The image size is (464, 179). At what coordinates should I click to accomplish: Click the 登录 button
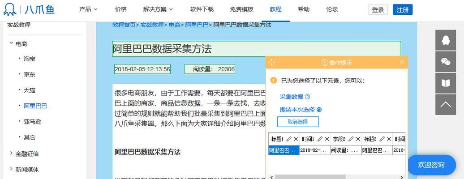click(378, 10)
